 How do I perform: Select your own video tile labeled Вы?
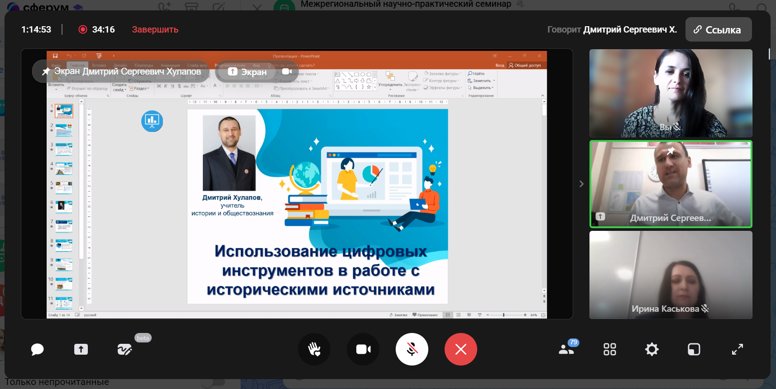point(671,93)
